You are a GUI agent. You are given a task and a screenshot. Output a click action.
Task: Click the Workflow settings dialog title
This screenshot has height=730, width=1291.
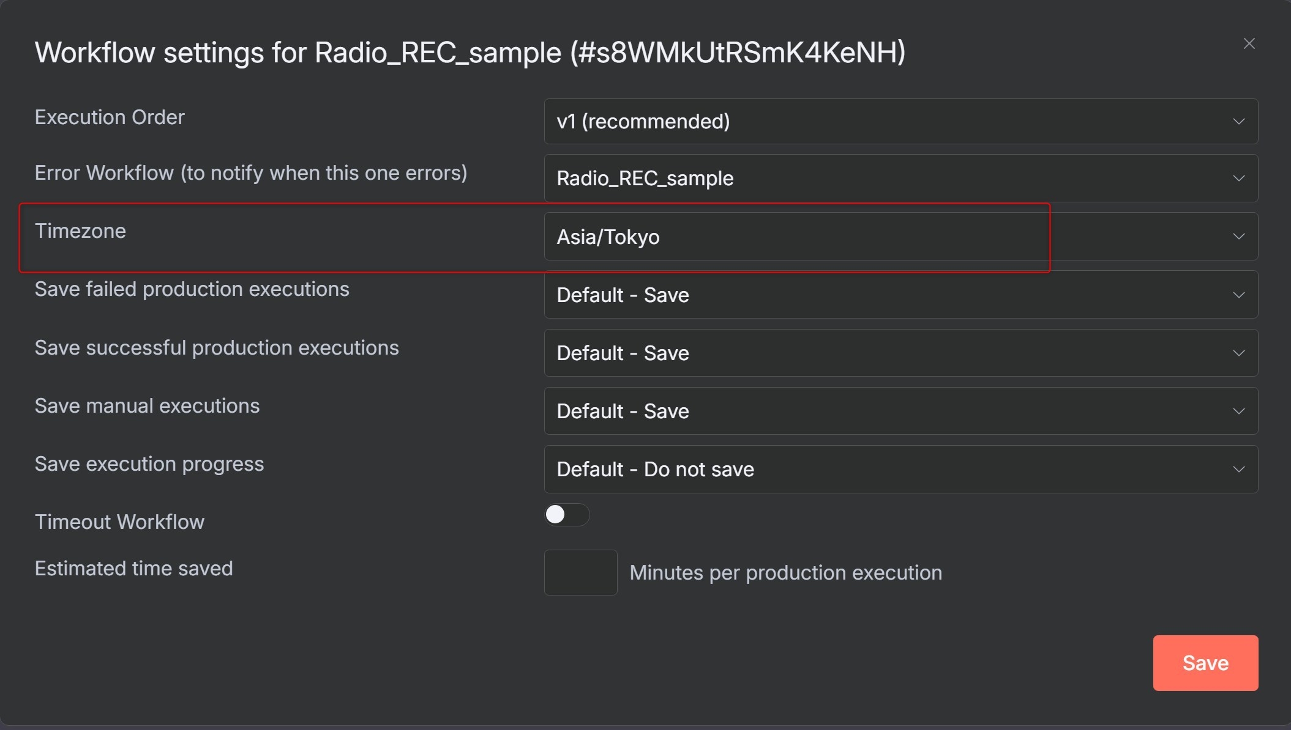coord(470,53)
